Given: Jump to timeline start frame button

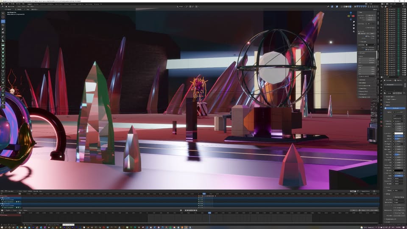Looking at the screenshot, I should pyautogui.click(x=185, y=210).
